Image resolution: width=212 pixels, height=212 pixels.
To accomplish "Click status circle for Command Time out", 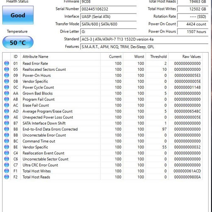I will pyautogui.click(x=6, y=141).
